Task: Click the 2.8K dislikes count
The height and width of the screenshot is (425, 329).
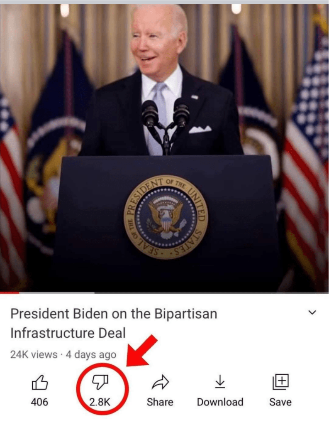Action: 100,402
